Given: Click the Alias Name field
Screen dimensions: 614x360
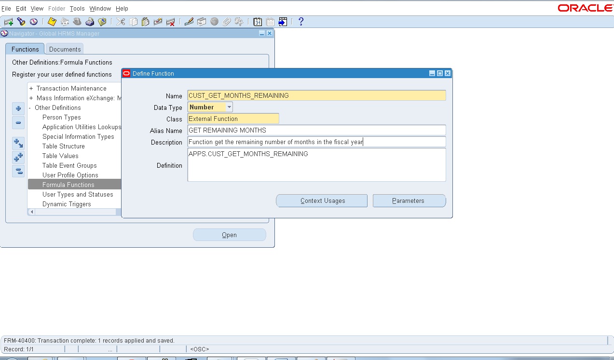Looking at the screenshot, I should pos(317,130).
